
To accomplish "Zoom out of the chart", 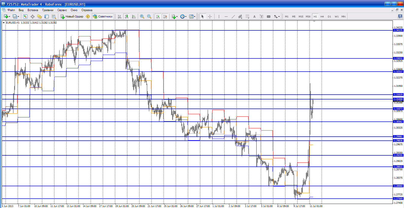I will point(149,16).
